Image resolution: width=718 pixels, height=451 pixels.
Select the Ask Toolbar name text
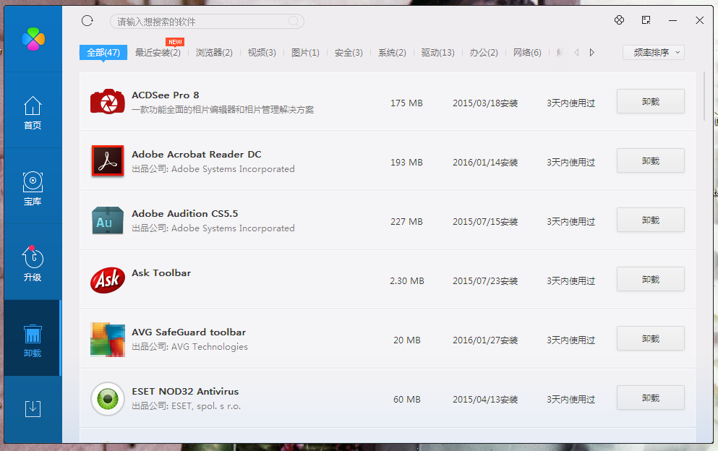[x=161, y=273]
